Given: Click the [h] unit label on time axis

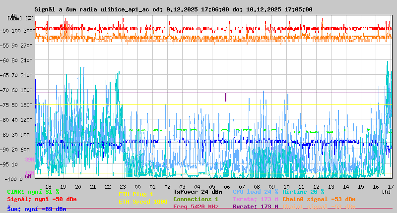Looking at the screenshot, I should (x=386, y=191).
